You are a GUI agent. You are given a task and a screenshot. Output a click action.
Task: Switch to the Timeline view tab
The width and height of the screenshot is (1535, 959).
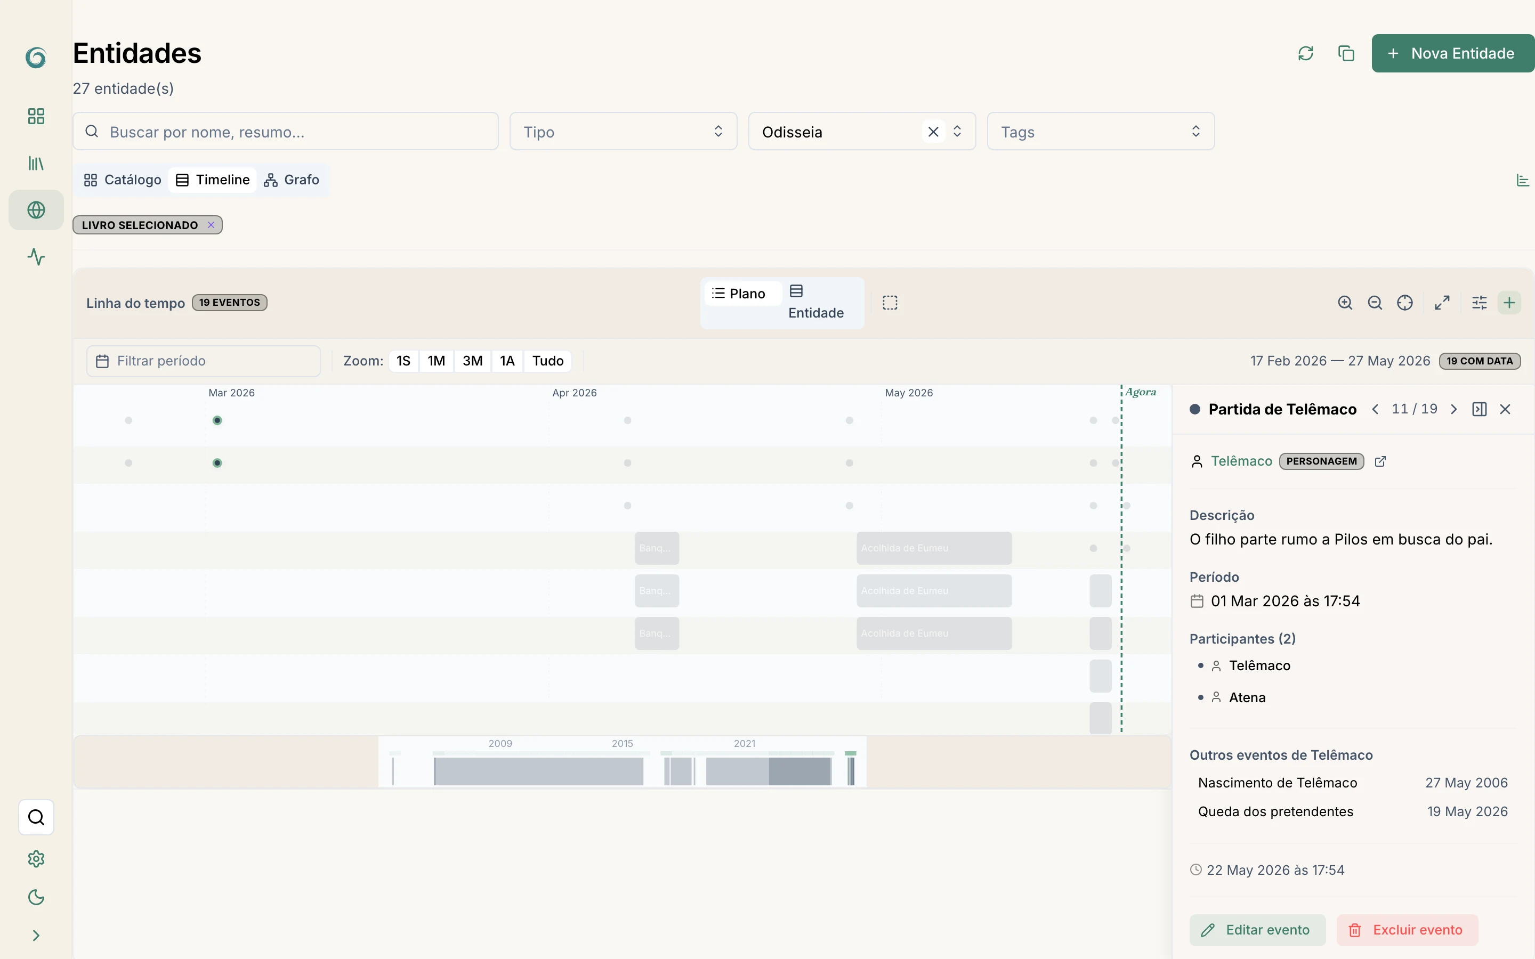point(213,180)
